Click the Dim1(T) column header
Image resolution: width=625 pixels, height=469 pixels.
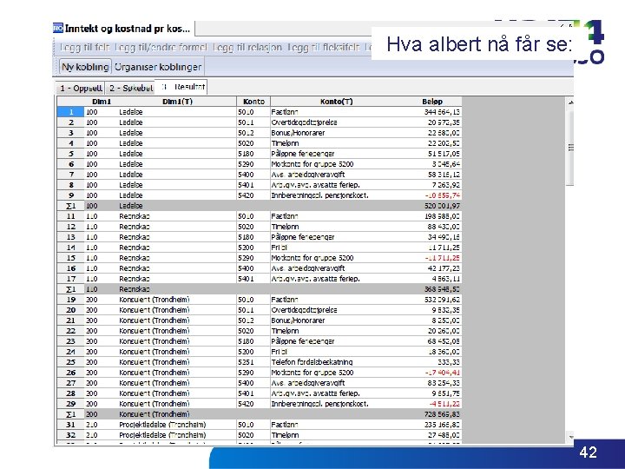177,102
